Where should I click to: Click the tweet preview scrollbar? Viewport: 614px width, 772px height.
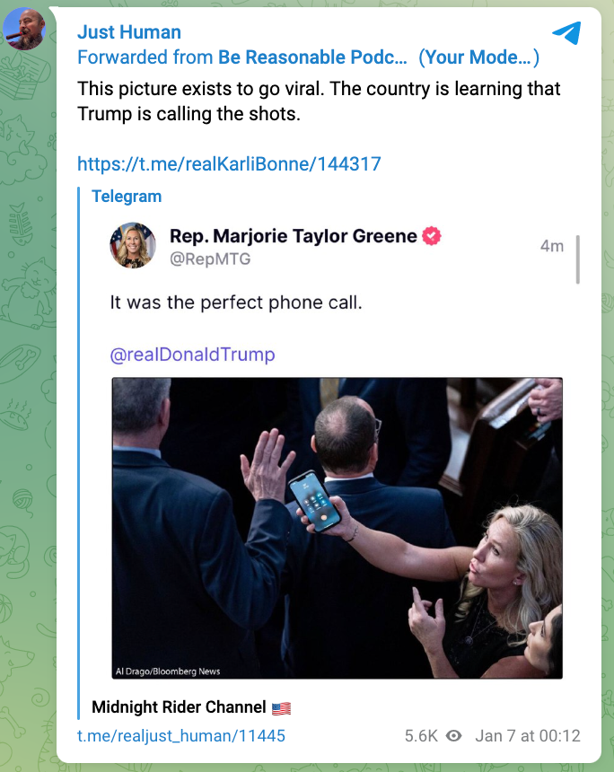(578, 259)
